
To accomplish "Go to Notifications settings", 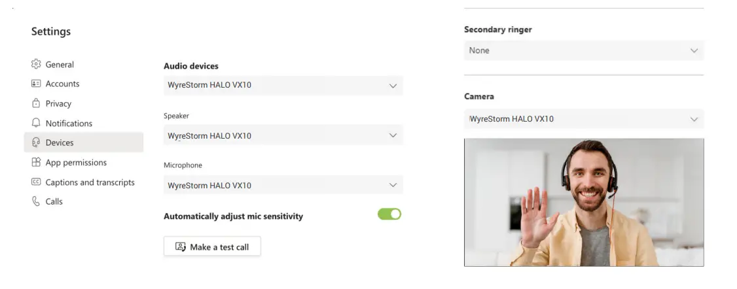I will (x=69, y=123).
